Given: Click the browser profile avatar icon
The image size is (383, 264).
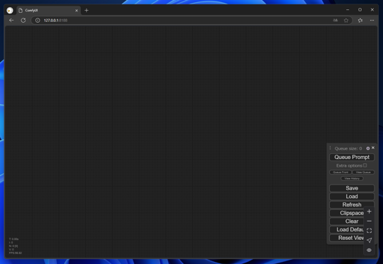Looking at the screenshot, I should coord(10,10).
